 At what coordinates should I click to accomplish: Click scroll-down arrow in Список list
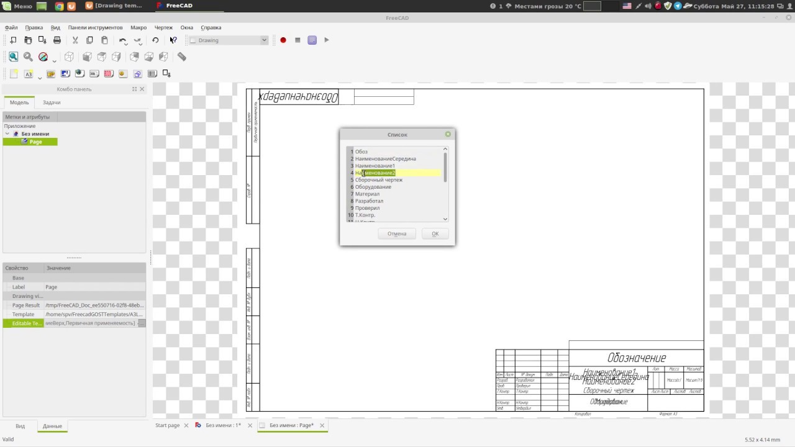[x=445, y=219]
